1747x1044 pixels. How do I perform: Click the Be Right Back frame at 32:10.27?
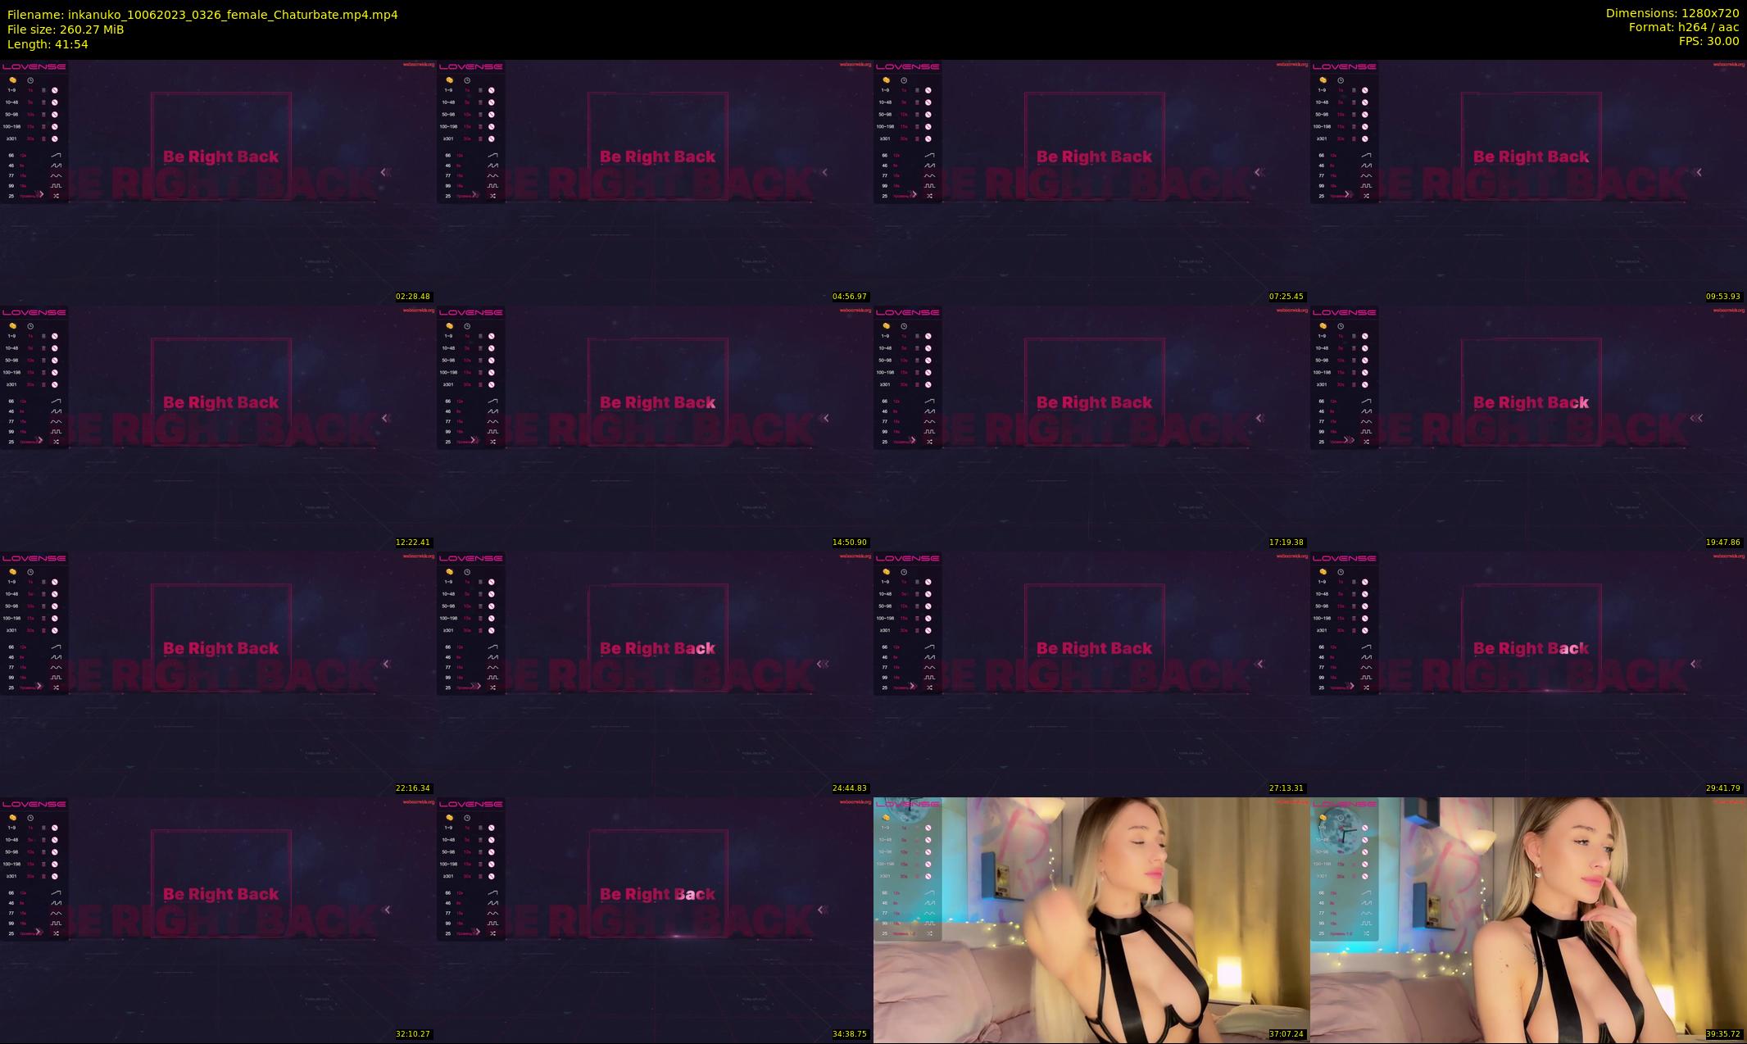[x=218, y=919]
